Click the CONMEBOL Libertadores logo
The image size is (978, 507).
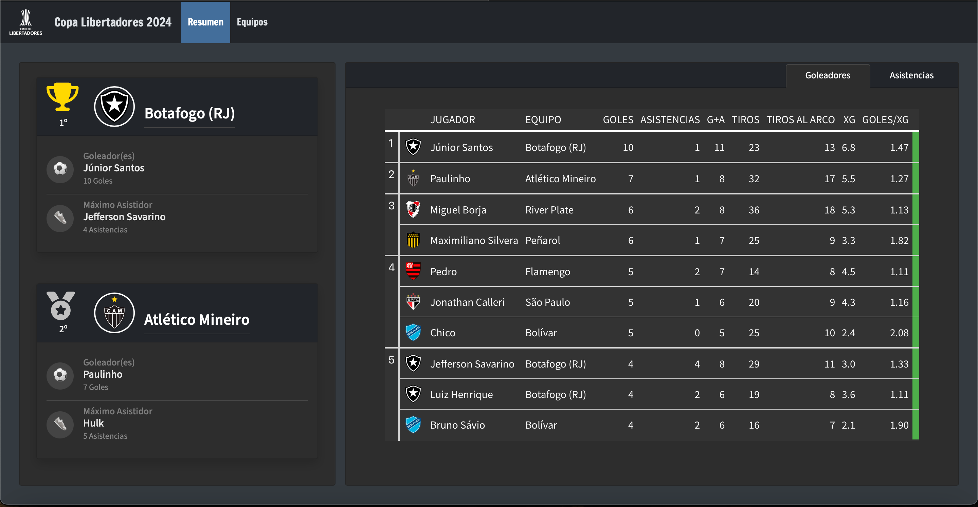(25, 22)
